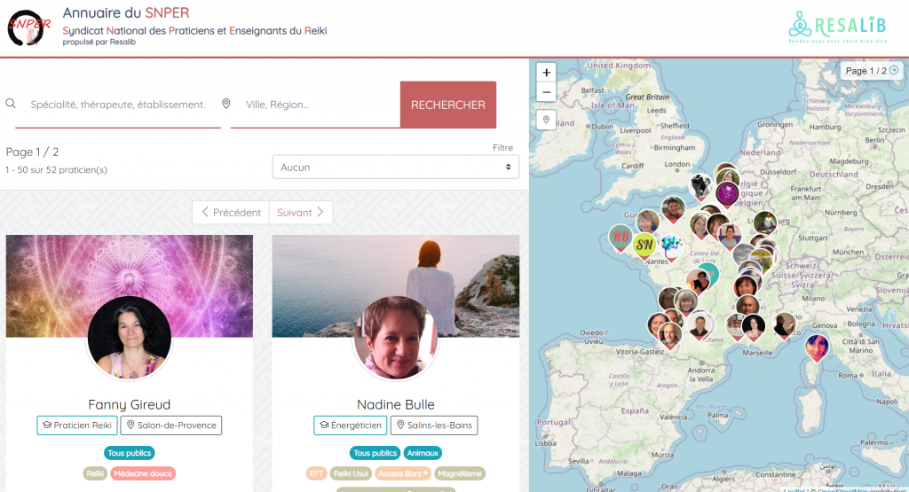Click the 'propulsé par Resalib' text

pyautogui.click(x=99, y=42)
